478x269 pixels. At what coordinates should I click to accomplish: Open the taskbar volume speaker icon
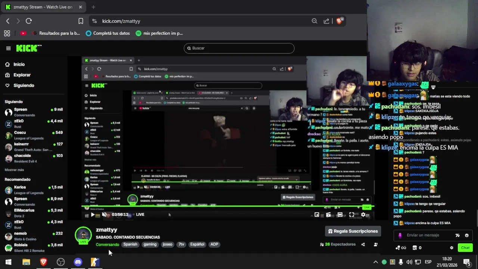click(409, 262)
